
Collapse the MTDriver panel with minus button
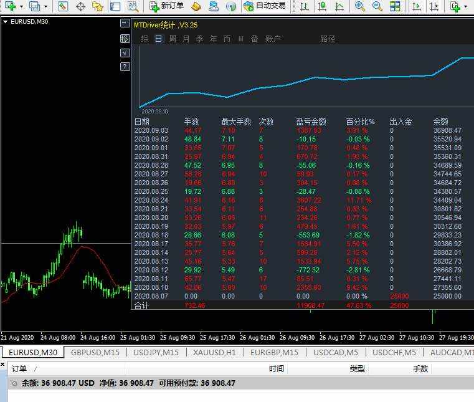pos(125,23)
